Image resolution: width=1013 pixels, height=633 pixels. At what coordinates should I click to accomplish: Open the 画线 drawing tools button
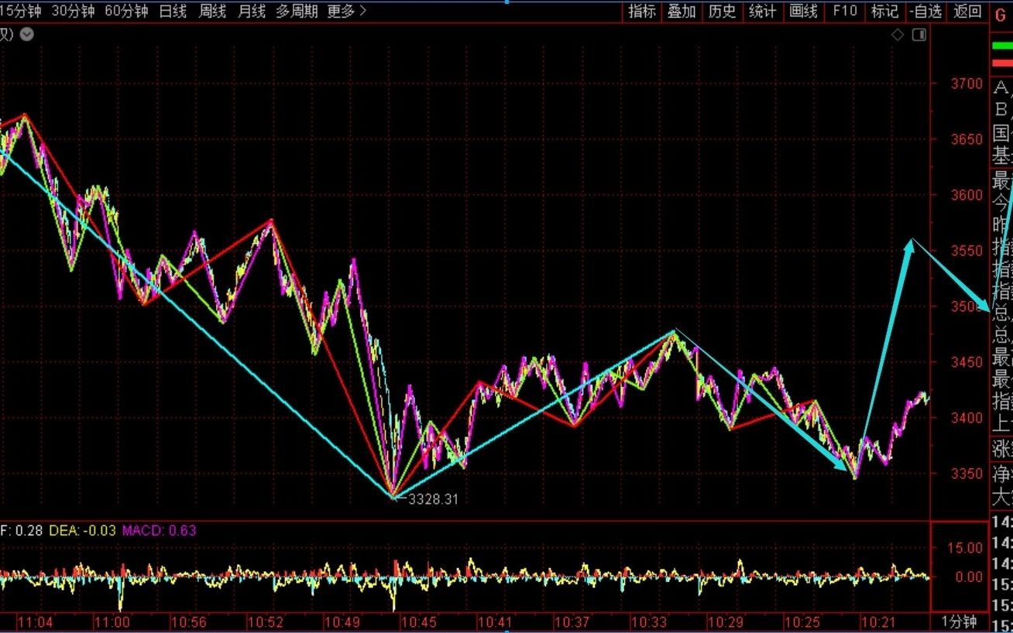click(x=803, y=11)
